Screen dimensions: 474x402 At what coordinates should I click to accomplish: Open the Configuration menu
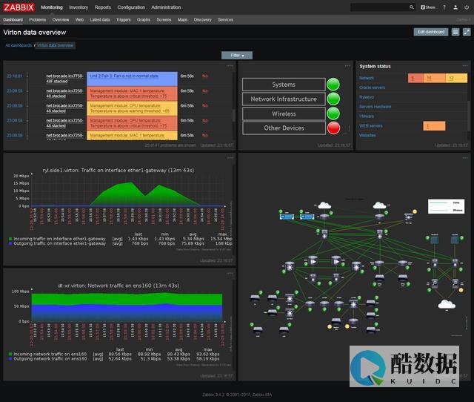pyautogui.click(x=131, y=7)
